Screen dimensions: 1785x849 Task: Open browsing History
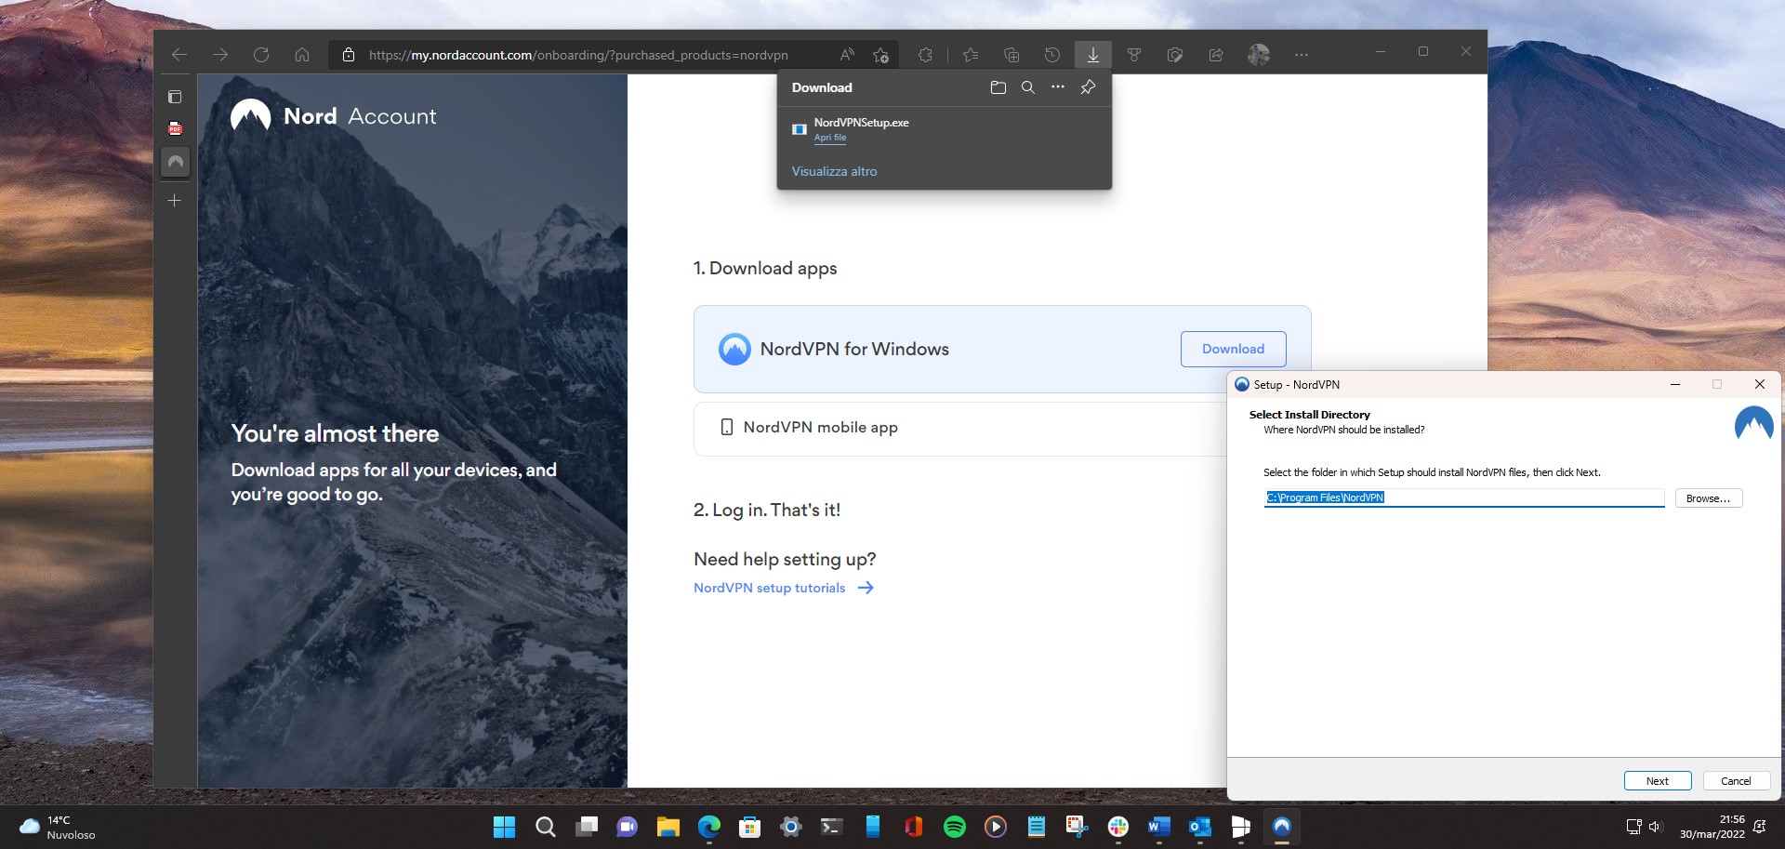click(1052, 55)
